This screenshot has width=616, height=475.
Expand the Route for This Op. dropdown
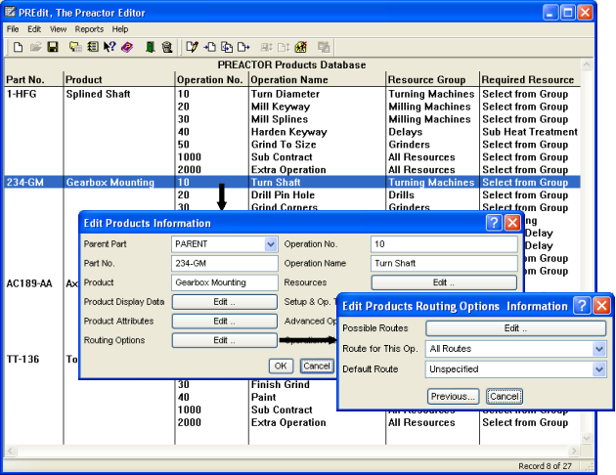click(x=599, y=349)
